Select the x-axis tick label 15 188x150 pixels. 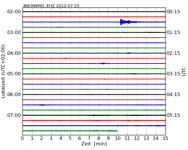click(165, 138)
